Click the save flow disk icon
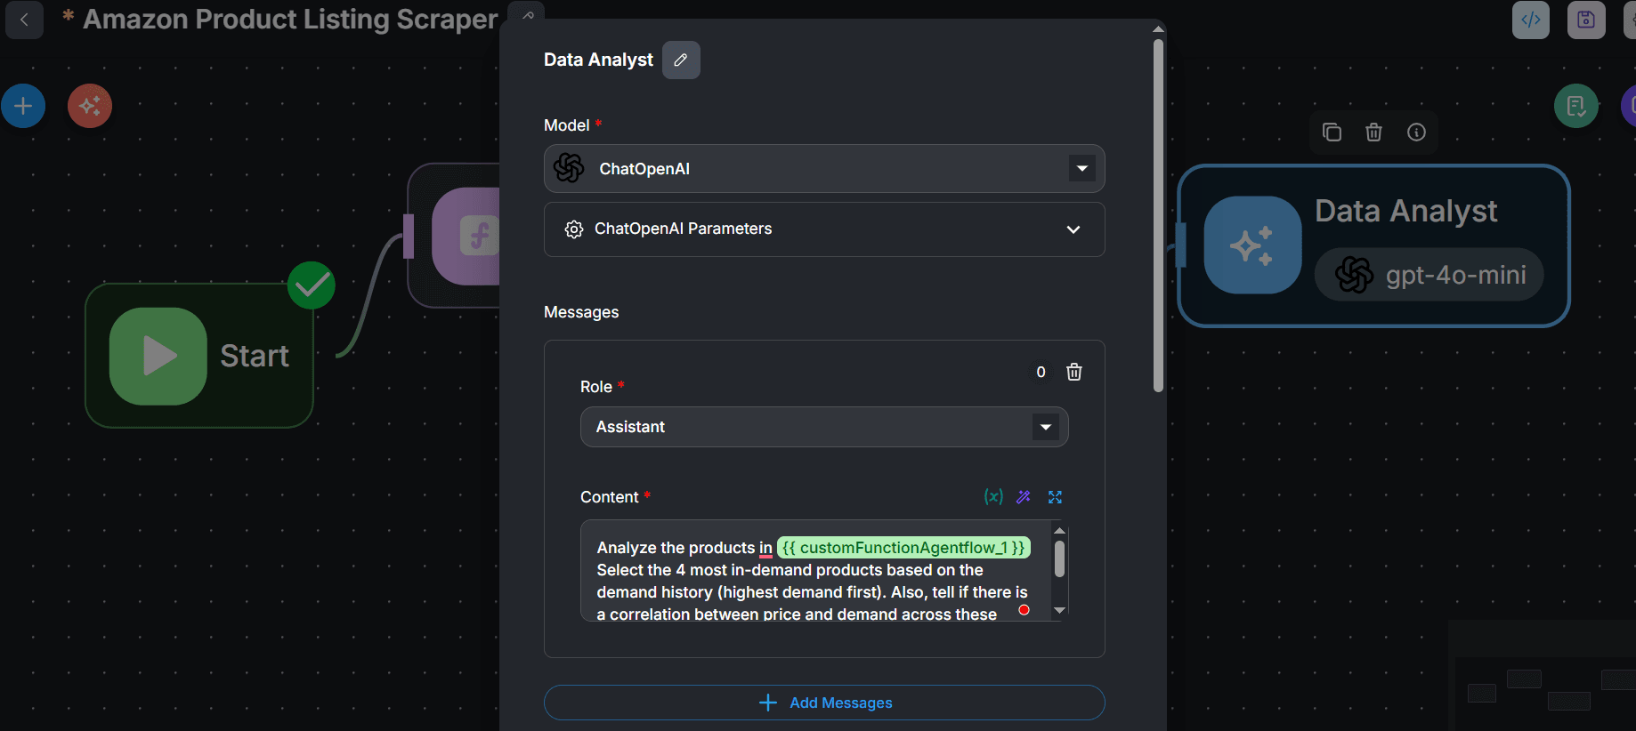The image size is (1636, 731). pos(1586,20)
